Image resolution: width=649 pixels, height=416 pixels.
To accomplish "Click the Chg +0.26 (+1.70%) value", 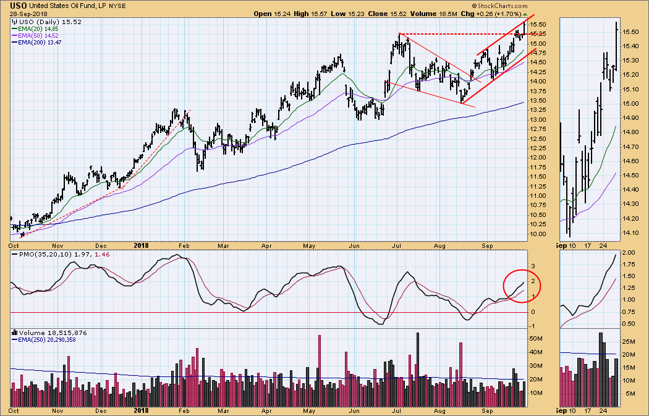I will [491, 14].
